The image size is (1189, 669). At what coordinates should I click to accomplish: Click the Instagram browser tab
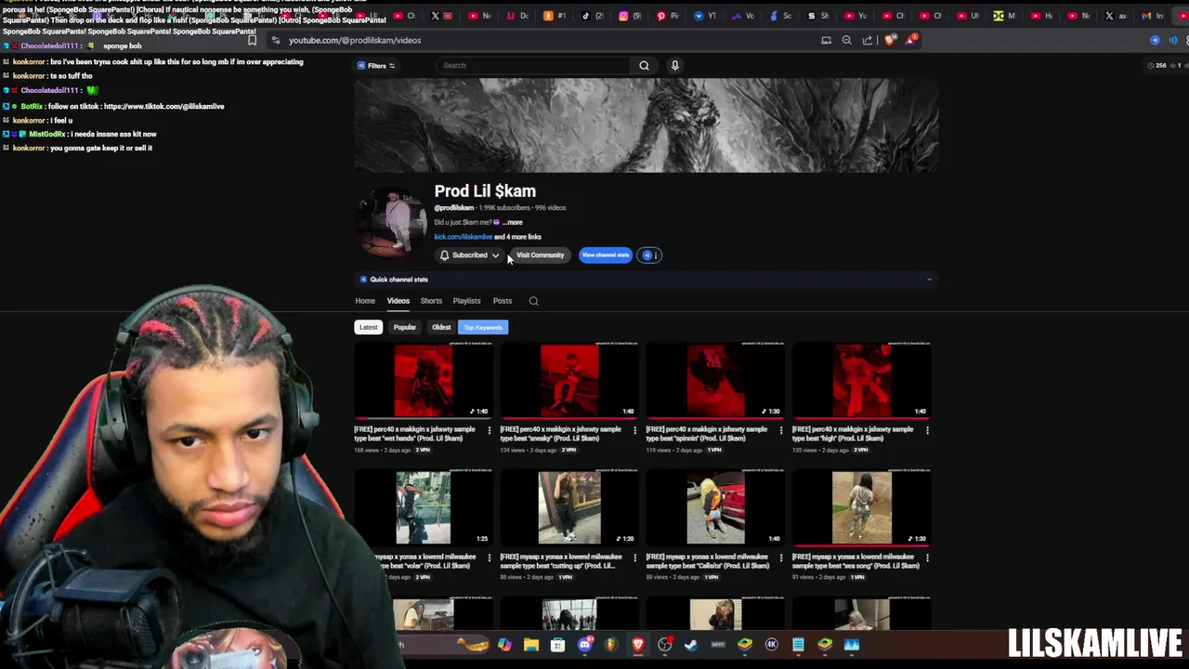coord(629,15)
